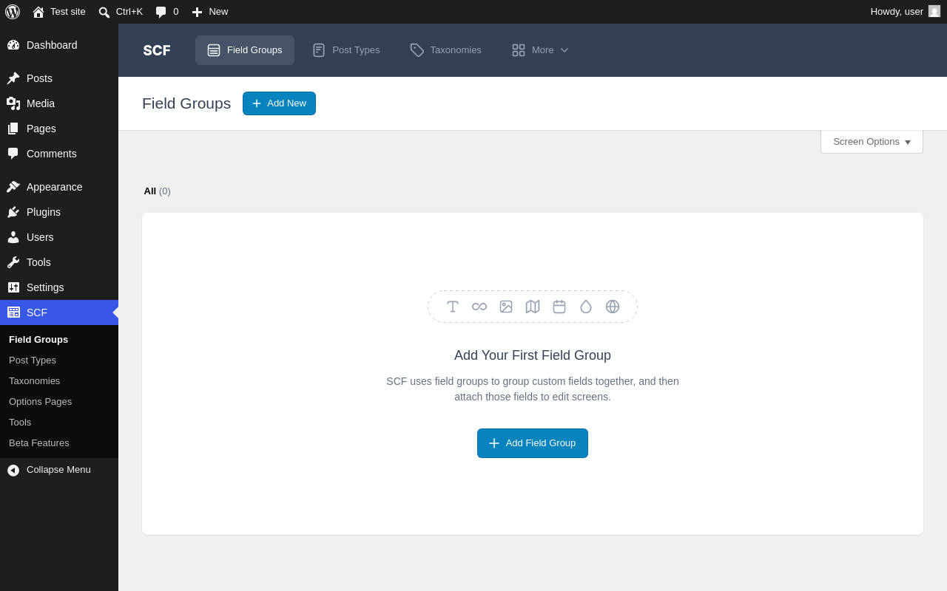Open the Howdy, user account menu
947x591 pixels.
click(x=906, y=12)
